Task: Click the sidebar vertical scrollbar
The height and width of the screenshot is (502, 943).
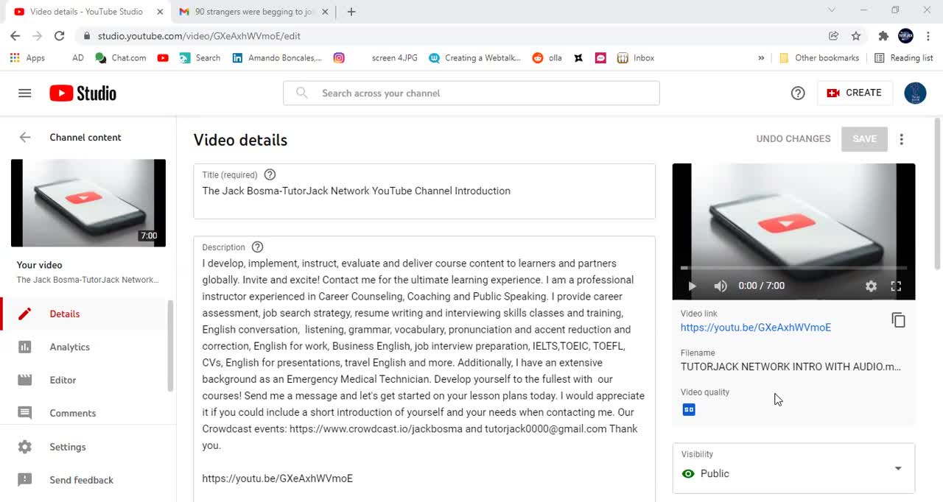Action: pyautogui.click(x=171, y=346)
